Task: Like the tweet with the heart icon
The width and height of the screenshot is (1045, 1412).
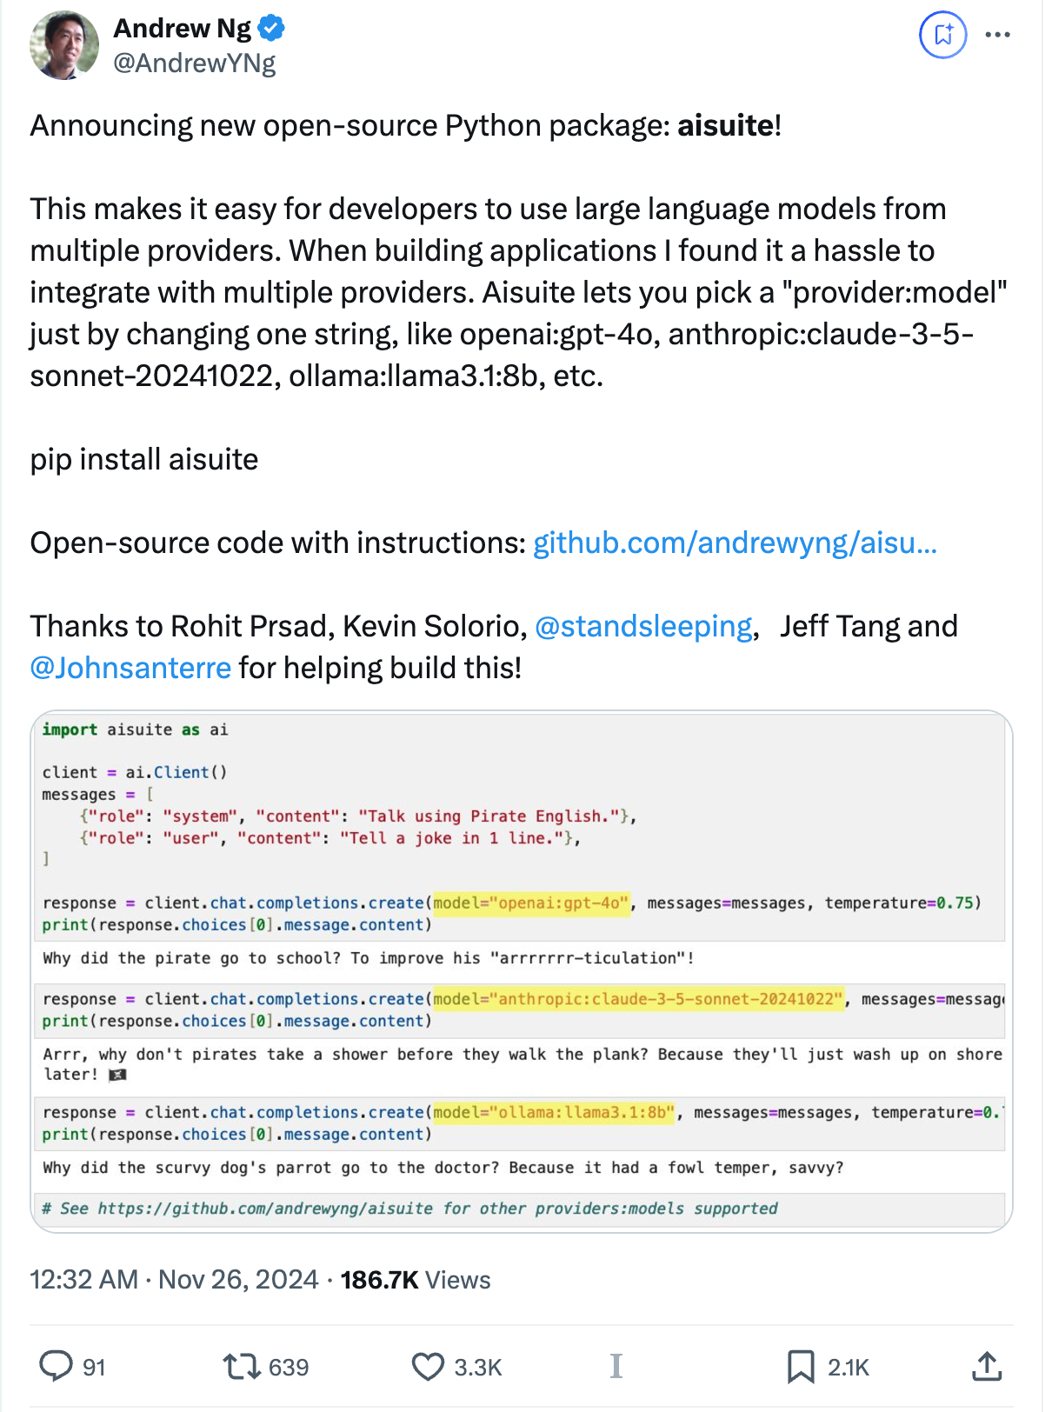Action: 428,1366
